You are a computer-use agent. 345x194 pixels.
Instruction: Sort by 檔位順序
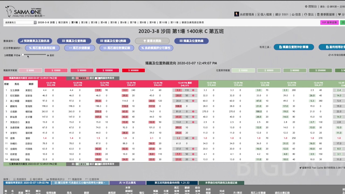36,179
